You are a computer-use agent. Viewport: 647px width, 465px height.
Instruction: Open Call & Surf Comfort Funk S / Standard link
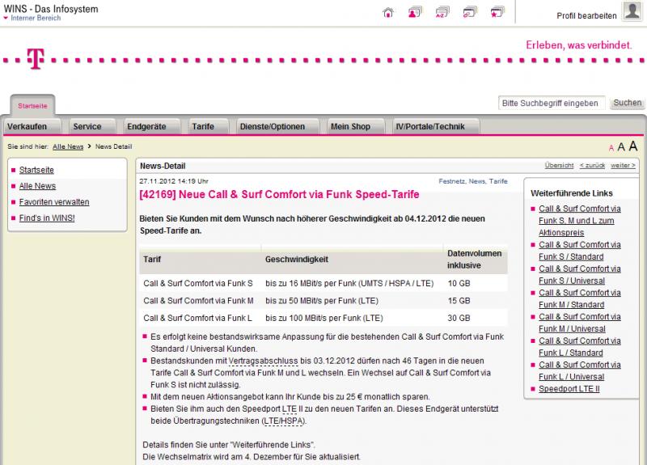[x=579, y=251]
